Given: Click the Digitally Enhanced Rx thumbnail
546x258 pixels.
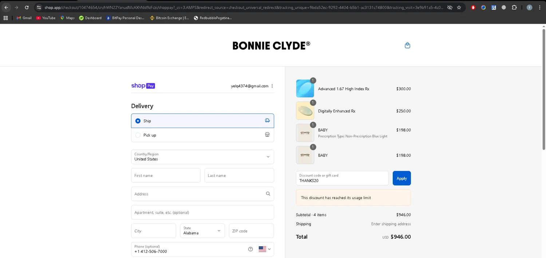Looking at the screenshot, I should [x=305, y=111].
